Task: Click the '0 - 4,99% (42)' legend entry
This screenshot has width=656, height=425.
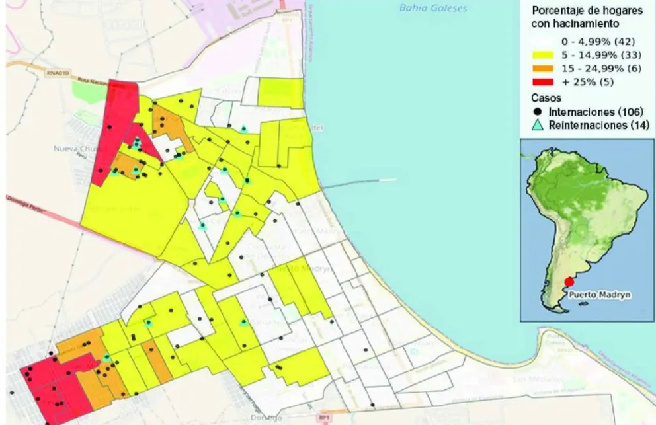Action: point(598,42)
